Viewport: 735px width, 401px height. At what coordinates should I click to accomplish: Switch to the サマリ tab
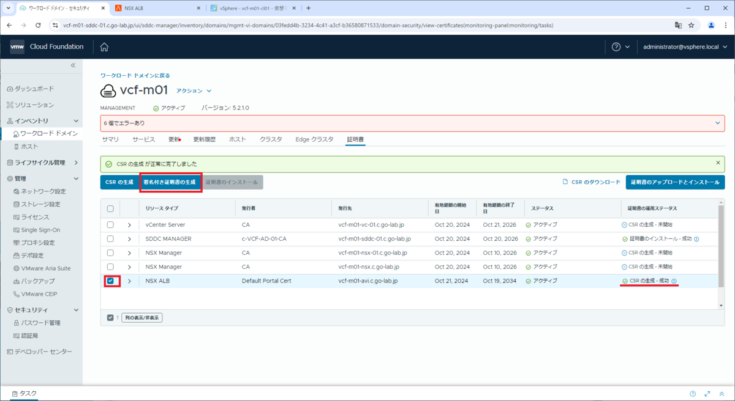coord(110,139)
